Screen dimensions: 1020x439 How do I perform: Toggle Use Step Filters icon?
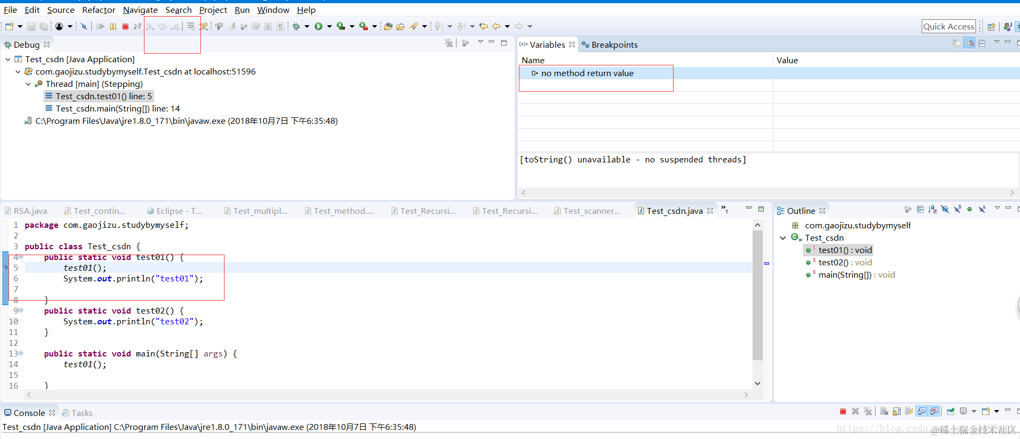[x=204, y=26]
